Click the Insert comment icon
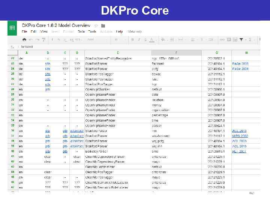Viewport: 270px width, 202px height. coord(229,40)
